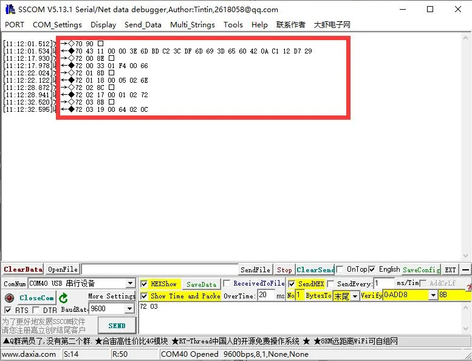Viewport: 472px width, 361px height.
Task: Click the registration notice text beside SEND
Action: click(44, 326)
